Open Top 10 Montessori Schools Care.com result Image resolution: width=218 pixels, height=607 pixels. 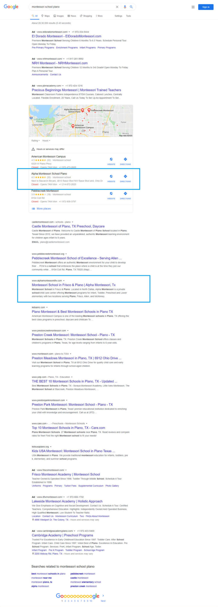(68, 428)
